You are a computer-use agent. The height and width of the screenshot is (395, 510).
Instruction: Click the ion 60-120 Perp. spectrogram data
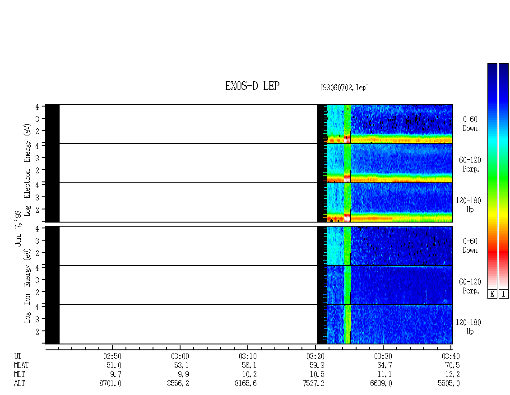pyautogui.click(x=389, y=285)
